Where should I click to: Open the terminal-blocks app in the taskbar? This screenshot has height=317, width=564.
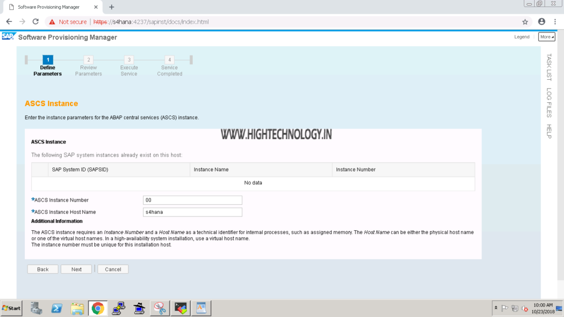pos(181,308)
